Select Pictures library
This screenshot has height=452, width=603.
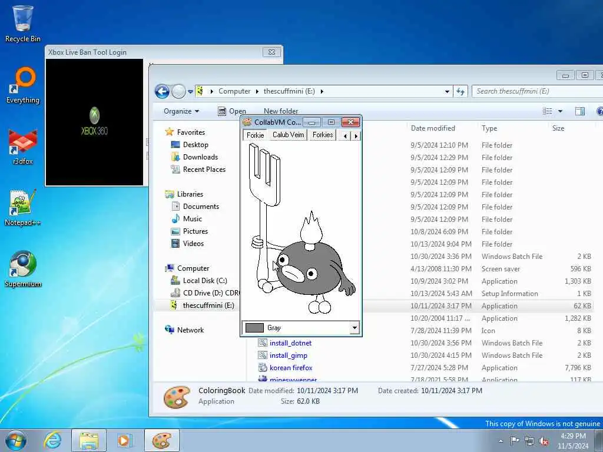coord(196,231)
